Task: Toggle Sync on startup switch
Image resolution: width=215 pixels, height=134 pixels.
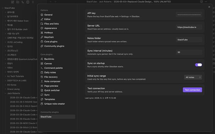Action: [x=198, y=65]
